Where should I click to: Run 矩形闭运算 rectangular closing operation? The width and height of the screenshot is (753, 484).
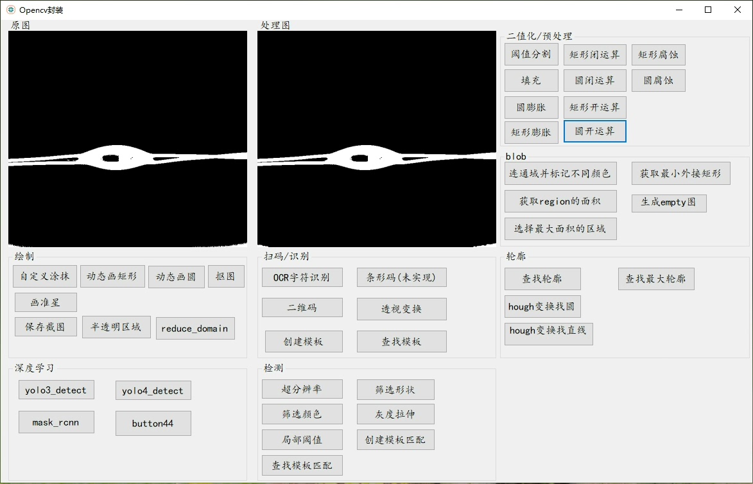point(594,55)
